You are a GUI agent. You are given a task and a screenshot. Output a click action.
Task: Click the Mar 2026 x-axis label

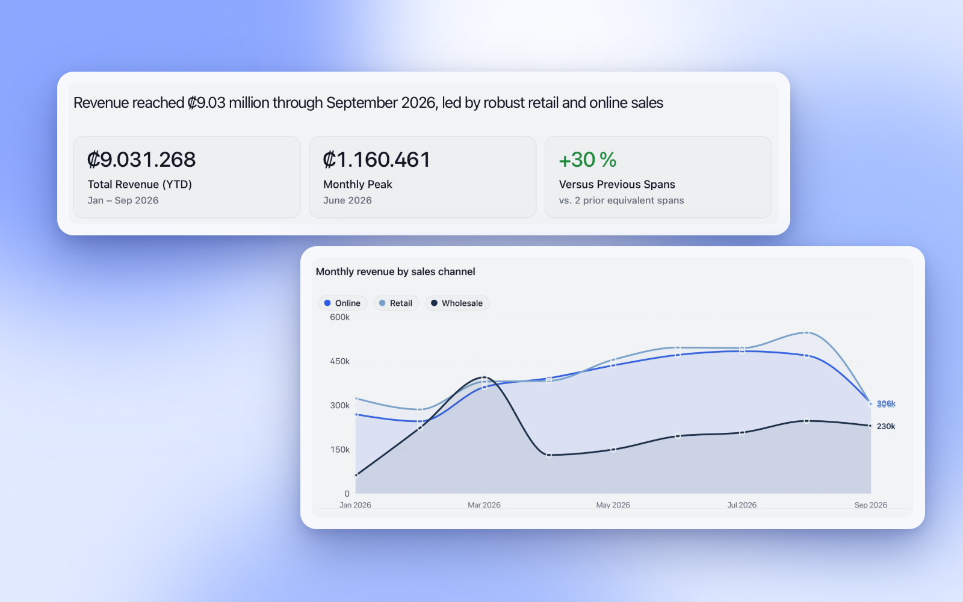[484, 505]
